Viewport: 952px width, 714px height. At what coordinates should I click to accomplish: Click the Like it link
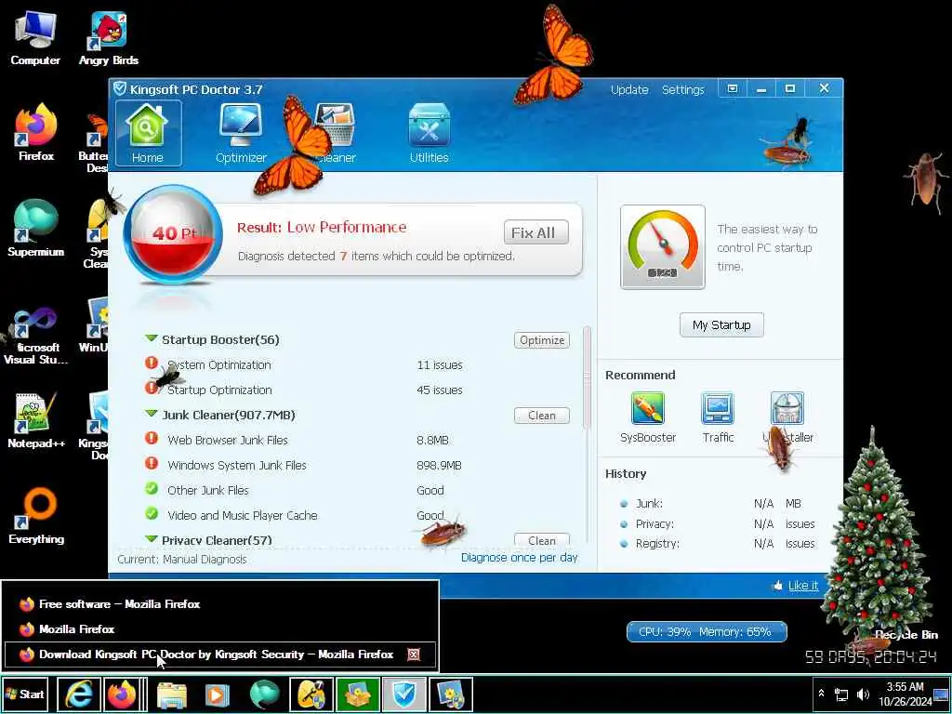click(802, 586)
